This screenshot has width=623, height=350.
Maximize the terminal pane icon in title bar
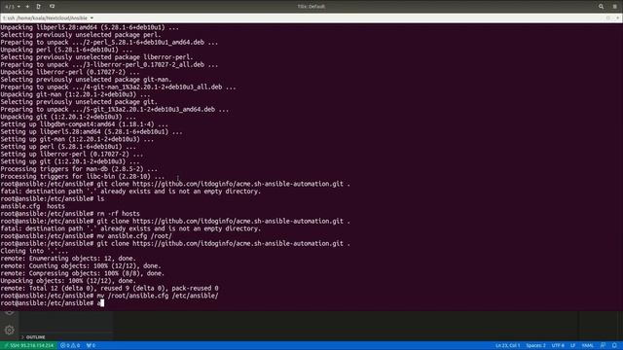click(x=607, y=17)
